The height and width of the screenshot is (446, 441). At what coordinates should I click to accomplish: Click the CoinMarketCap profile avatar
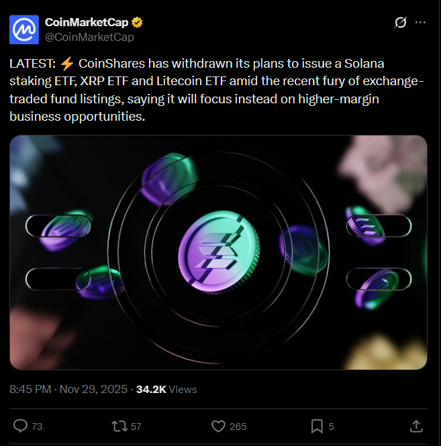(23, 29)
